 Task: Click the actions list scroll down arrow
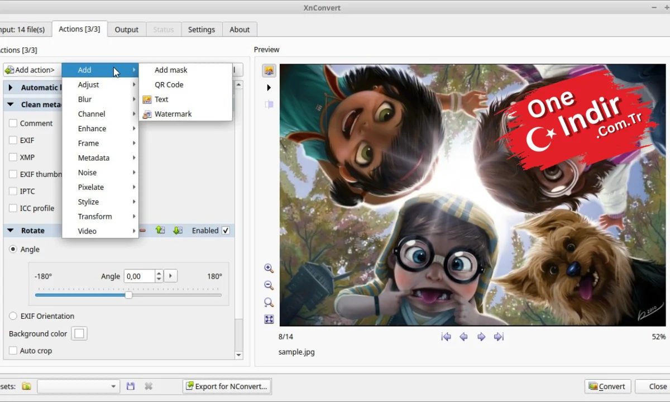pos(239,355)
